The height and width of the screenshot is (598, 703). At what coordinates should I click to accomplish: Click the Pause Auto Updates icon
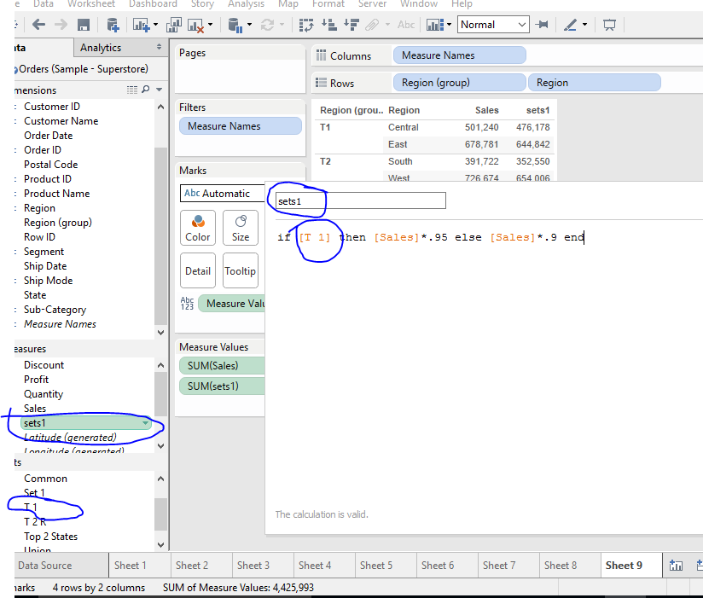pos(235,25)
